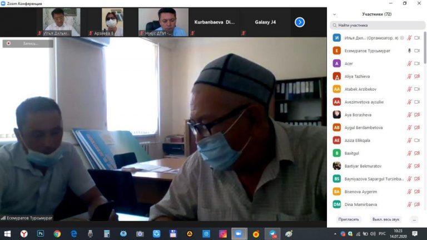Select Baxtiyar Bekmuratov in participant list
Viewport: 427px width, 240px height.
click(367, 166)
